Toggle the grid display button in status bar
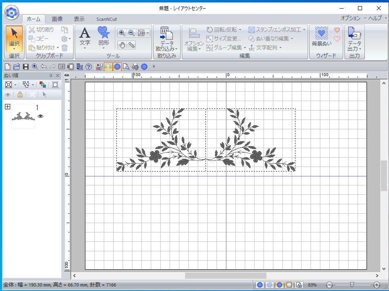Viewport: 389px width, 291px height. pos(289,285)
